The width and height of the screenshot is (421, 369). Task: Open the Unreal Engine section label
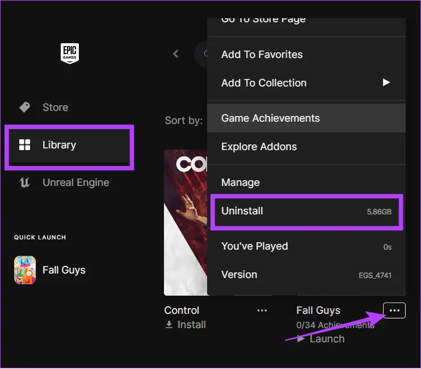tap(76, 183)
